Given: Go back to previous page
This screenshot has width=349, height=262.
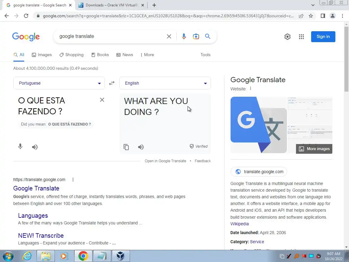Looking at the screenshot, I should (x=7, y=16).
